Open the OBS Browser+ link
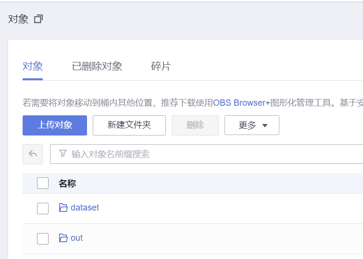The height and width of the screenshot is (259, 363). (x=241, y=102)
